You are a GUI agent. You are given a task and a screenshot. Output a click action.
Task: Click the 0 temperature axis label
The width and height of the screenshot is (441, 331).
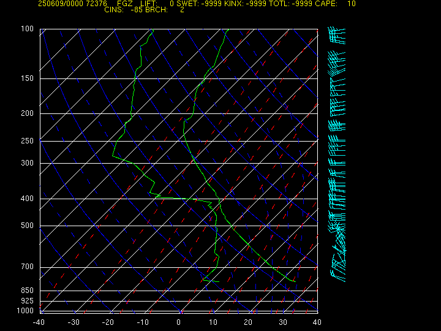point(178,322)
